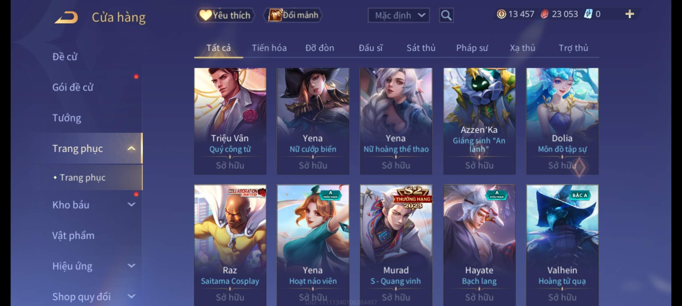Go to Tướng in sidebar

(67, 118)
